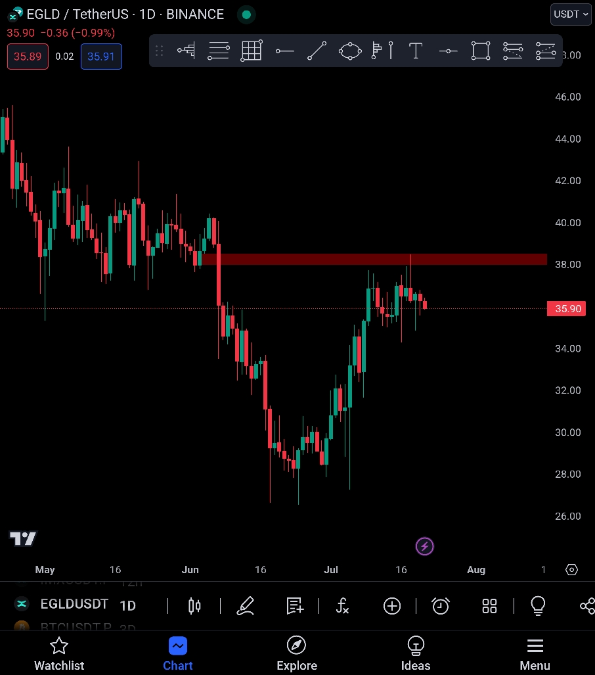The width and height of the screenshot is (595, 675).
Task: Tap the red 35.90 current price label
Action: coord(566,309)
